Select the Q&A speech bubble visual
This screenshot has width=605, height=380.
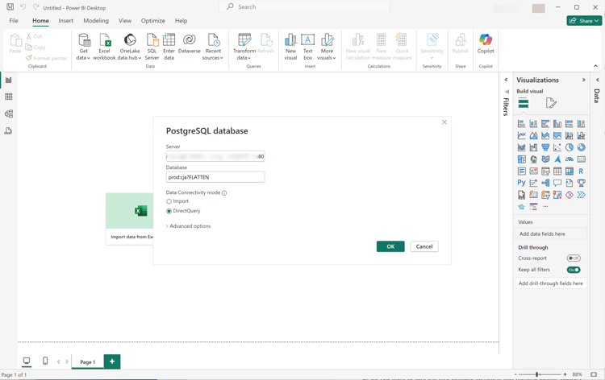(557, 183)
